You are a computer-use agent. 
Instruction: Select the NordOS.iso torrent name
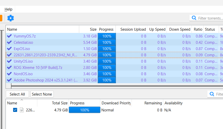23,74
